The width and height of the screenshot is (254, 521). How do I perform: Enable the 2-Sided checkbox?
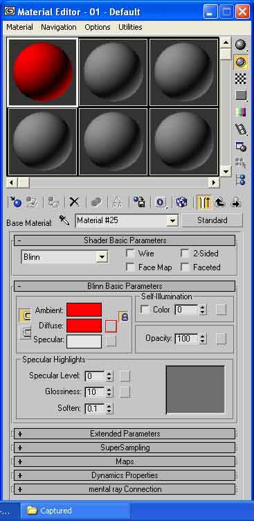click(x=185, y=254)
